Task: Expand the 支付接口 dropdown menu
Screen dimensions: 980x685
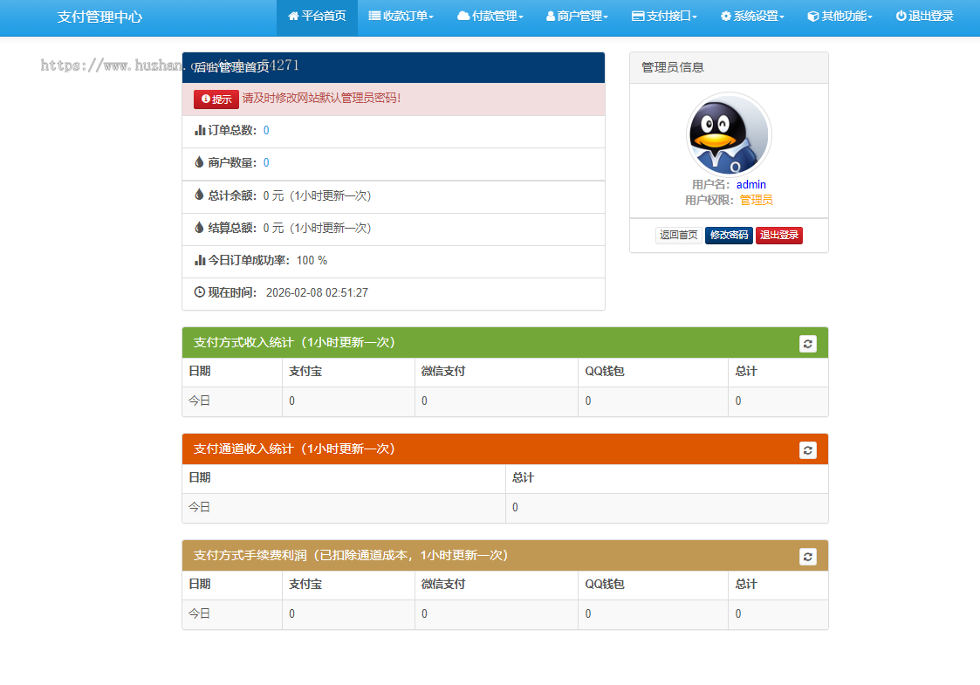Action: click(664, 17)
